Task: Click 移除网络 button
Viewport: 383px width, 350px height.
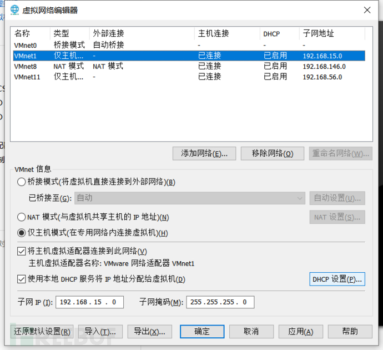Action: point(273,153)
